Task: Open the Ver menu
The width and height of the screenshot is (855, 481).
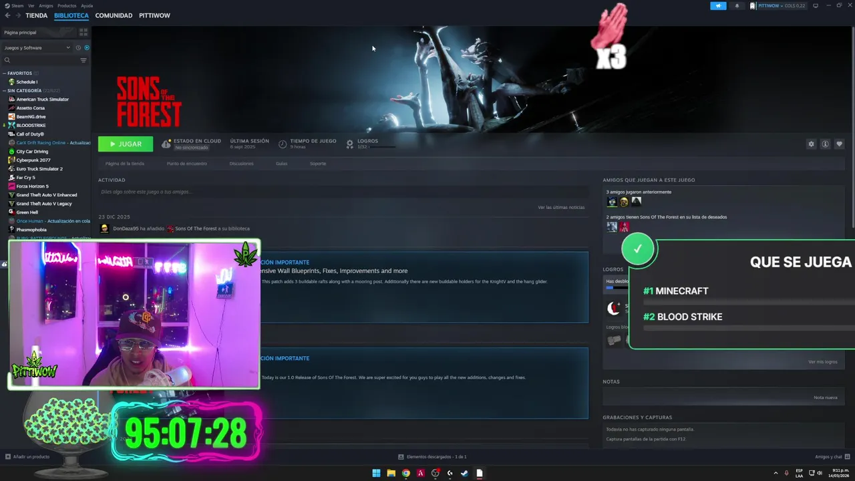Action: [x=31, y=5]
